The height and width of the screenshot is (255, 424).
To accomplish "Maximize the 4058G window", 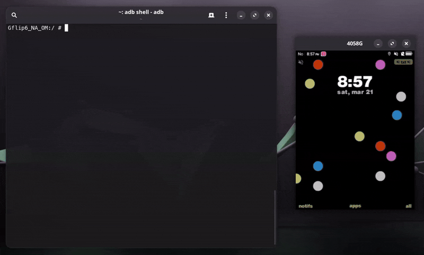I will tap(392, 43).
